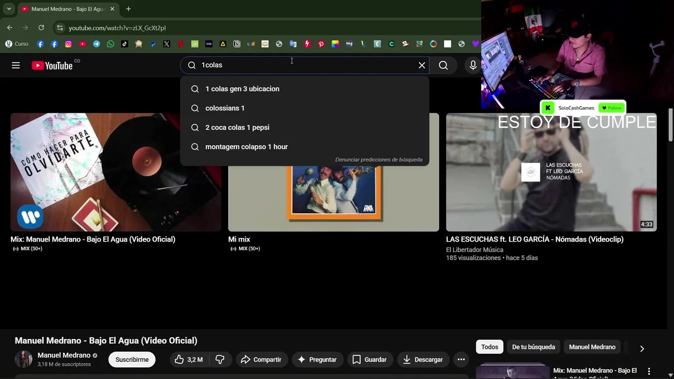Click the address bar URL
This screenshot has width=674, height=379.
(117, 28)
